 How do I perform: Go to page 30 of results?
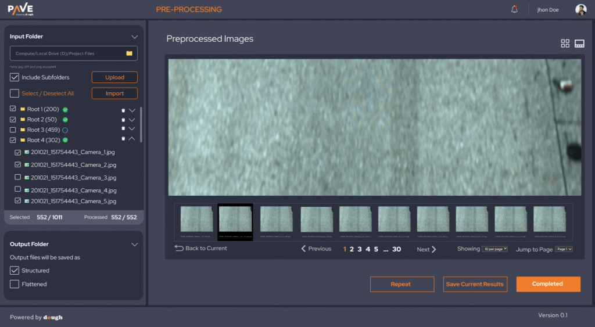[396, 249]
